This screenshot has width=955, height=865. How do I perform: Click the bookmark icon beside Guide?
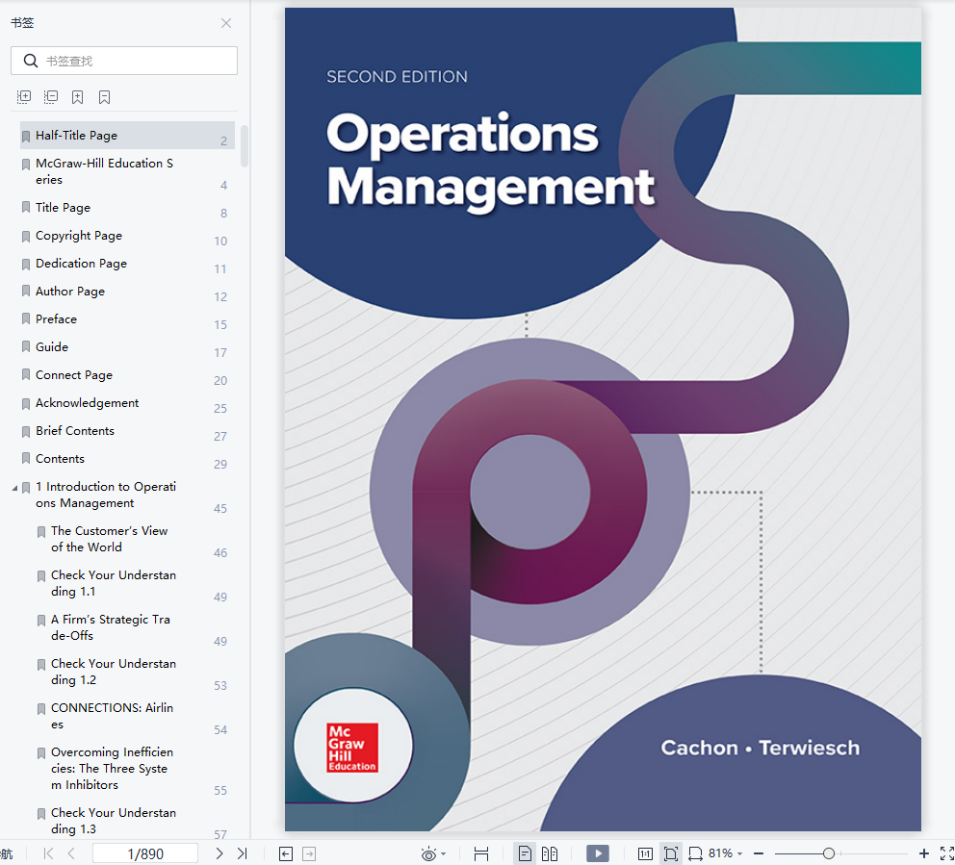(x=26, y=347)
